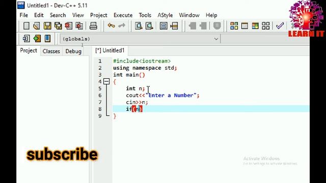
Task: Open the Search menu
Action: (58, 15)
